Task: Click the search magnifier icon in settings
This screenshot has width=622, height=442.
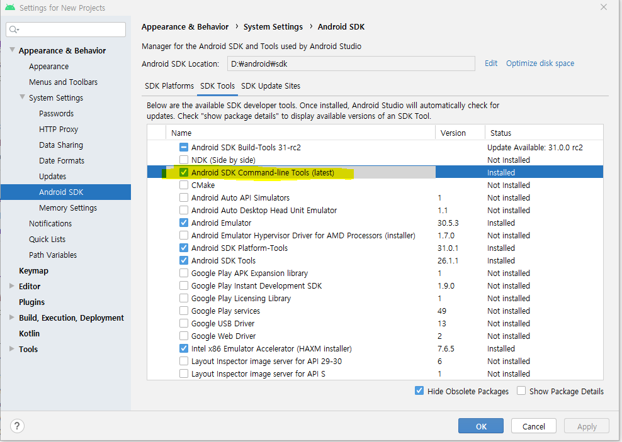Action: pos(14,30)
